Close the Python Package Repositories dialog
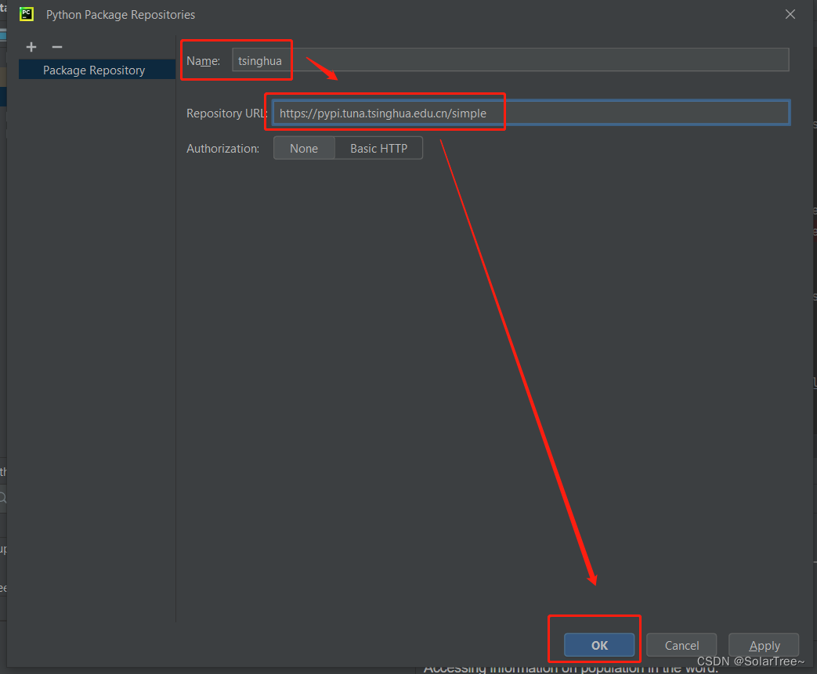This screenshot has height=674, width=817. pos(790,14)
